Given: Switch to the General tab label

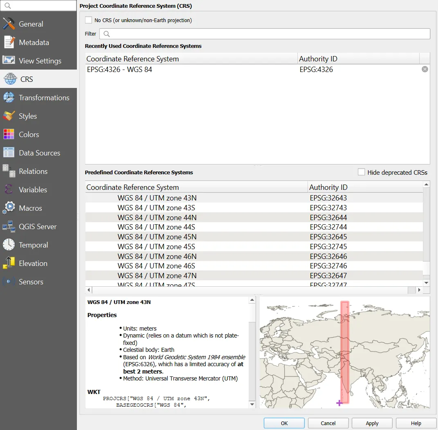Looking at the screenshot, I should coord(31,24).
